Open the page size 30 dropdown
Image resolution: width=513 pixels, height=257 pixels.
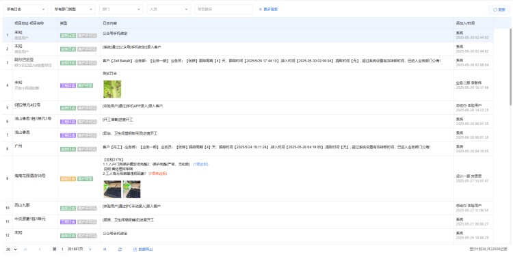point(11,249)
